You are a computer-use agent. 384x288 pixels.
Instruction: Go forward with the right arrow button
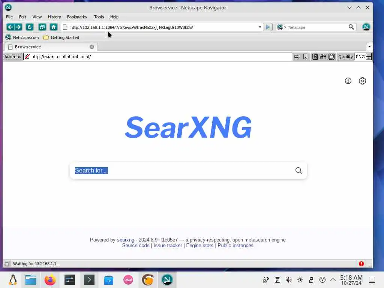(x=18, y=27)
